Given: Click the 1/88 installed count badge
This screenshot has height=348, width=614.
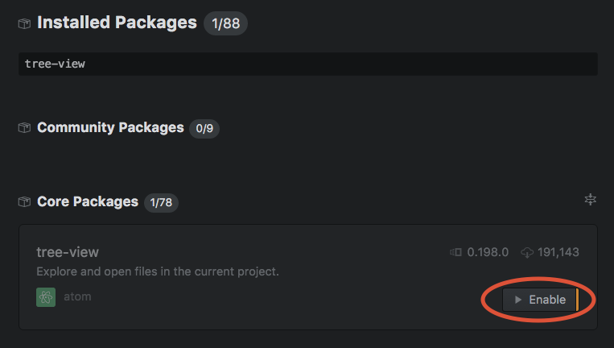Looking at the screenshot, I should pos(225,23).
